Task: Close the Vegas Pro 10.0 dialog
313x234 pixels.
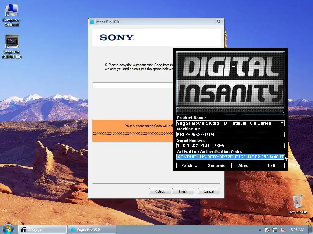Action: coord(218,22)
